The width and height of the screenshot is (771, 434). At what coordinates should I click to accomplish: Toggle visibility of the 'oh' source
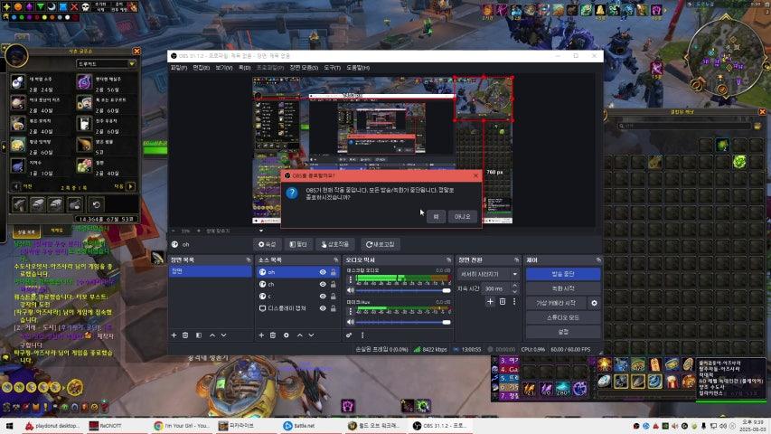click(x=323, y=272)
